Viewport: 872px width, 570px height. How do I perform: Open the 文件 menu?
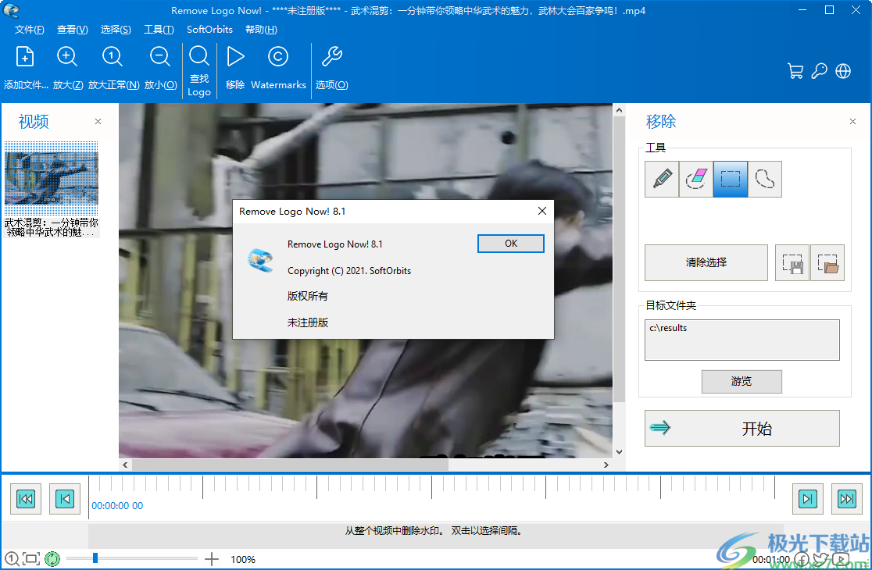pos(29,30)
